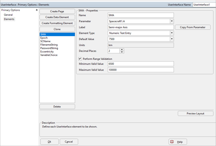Image resolution: width=216 pixels, height=146 pixels.
Task: Increase Decimal Places with up arrow
Action: (x=122, y=50)
